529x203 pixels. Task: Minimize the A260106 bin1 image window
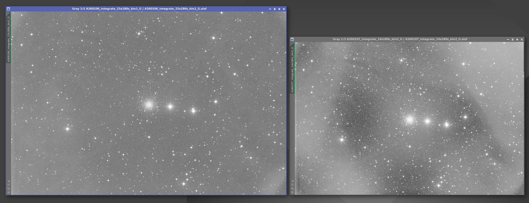tap(274, 9)
